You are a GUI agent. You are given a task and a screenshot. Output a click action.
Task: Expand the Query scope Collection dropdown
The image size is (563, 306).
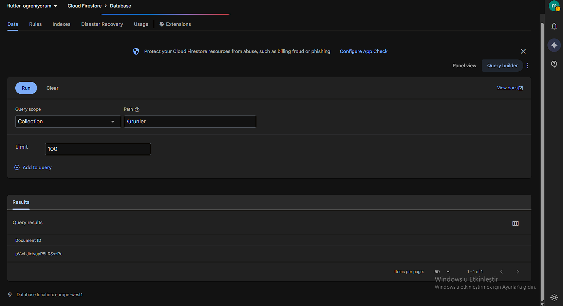click(x=68, y=122)
